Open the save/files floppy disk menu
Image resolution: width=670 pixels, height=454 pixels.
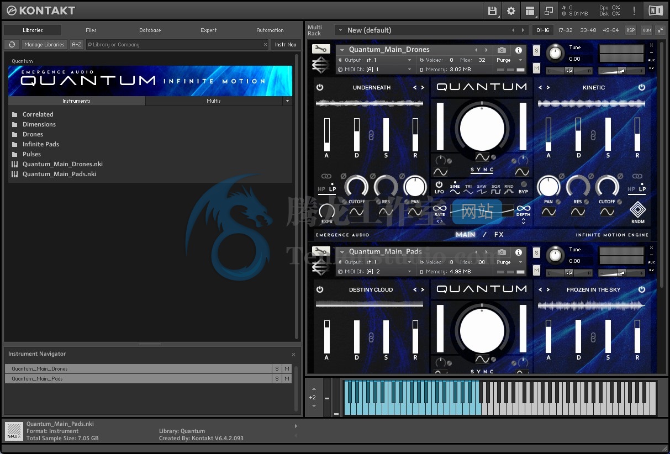click(492, 10)
